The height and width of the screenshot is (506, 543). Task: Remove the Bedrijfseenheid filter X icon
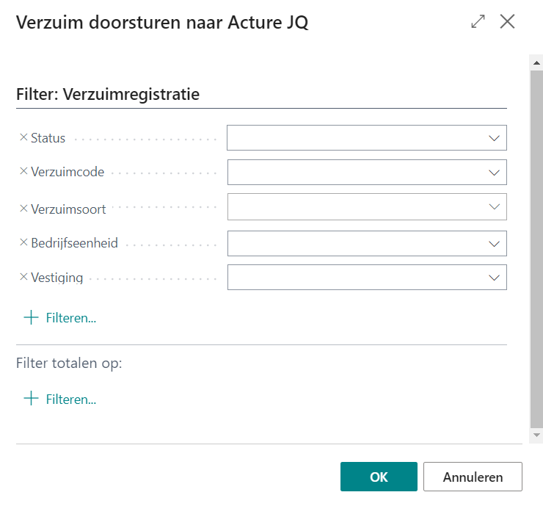(x=23, y=242)
